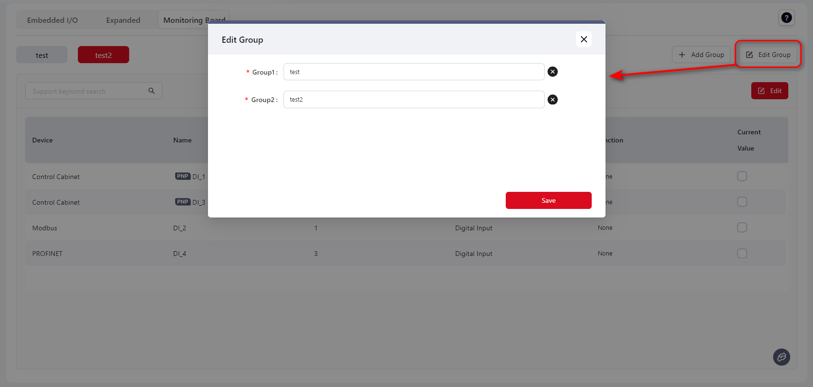Click the PNP badge next to DI_1

182,176
